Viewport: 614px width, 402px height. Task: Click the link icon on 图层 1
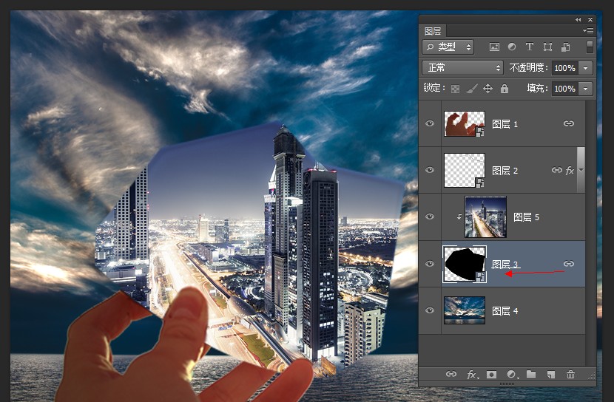[x=569, y=123]
